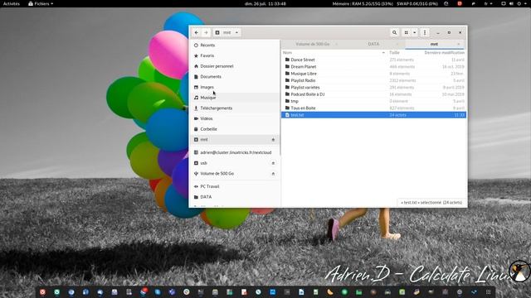Go forward with the right arrow button

coord(206,32)
